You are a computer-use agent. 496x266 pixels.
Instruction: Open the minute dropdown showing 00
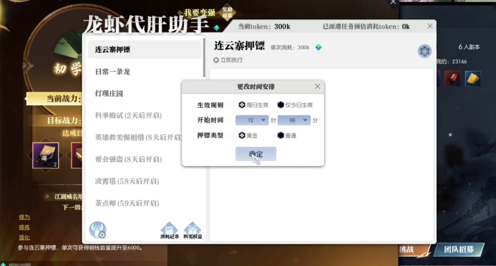(x=294, y=120)
